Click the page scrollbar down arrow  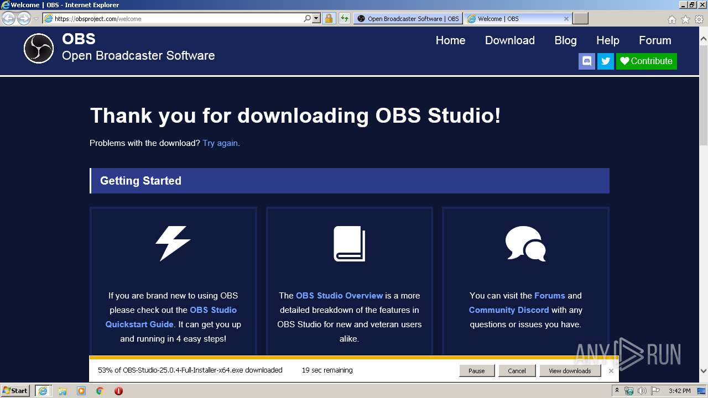point(703,371)
